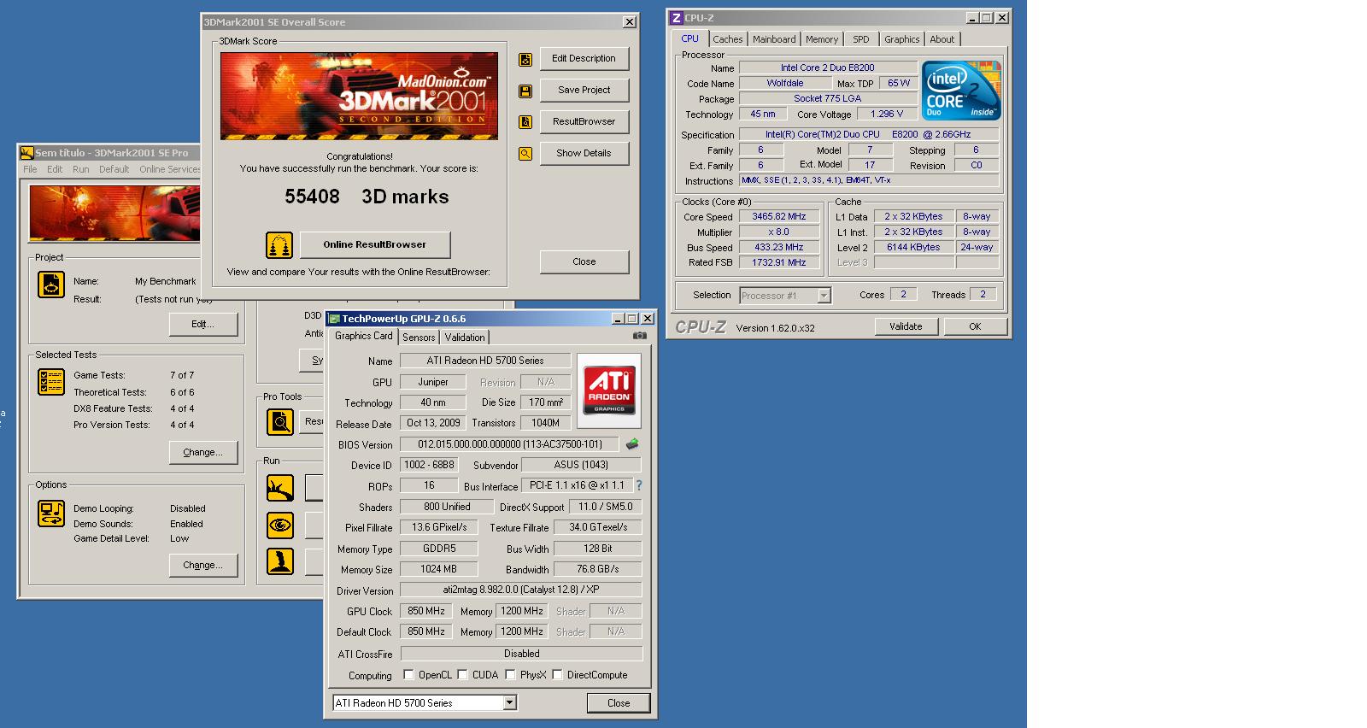
Task: Click the ResultBrowser button
Action: (584, 122)
